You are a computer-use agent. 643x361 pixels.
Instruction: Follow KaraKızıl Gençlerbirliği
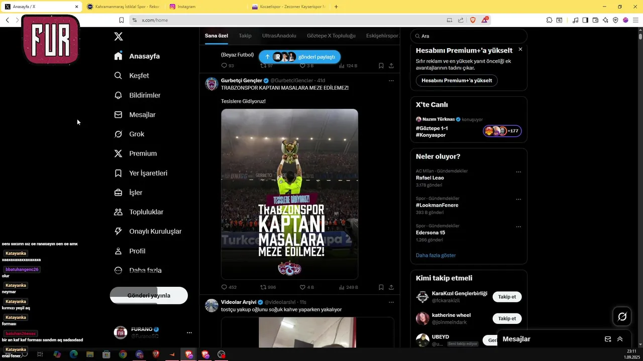pos(507,297)
